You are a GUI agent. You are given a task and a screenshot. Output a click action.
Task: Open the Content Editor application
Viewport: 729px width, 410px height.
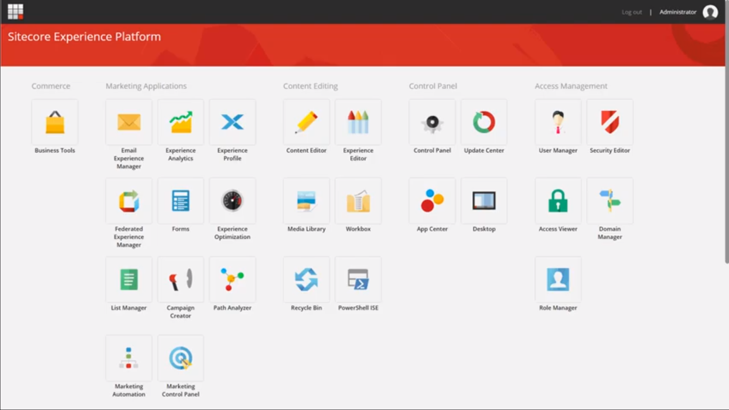coord(306,122)
